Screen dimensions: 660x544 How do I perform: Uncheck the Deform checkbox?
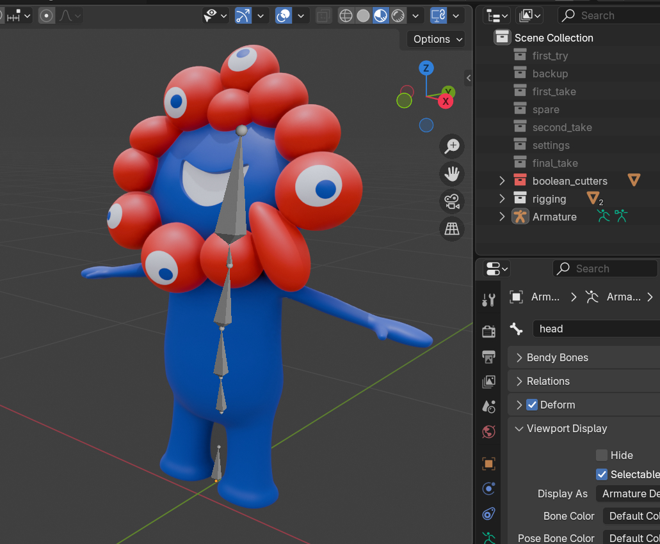click(x=532, y=405)
